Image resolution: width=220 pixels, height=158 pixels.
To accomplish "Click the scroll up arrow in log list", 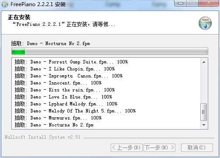I will [204, 62].
